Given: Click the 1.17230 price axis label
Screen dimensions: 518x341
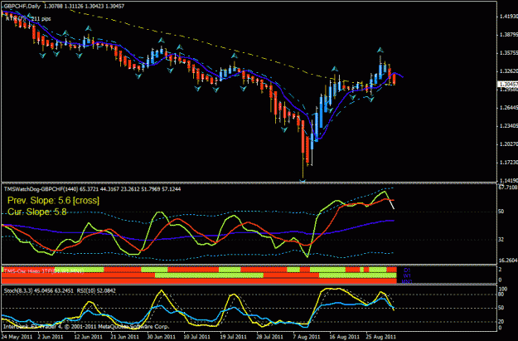Looking at the screenshot, I should point(508,163).
